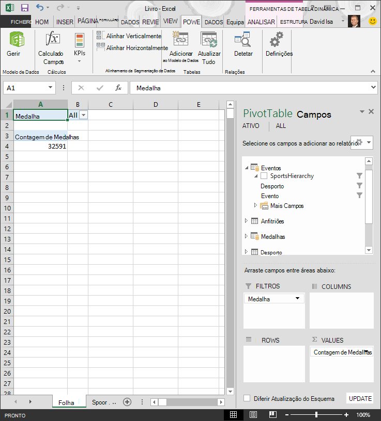
Task: Click filter icon beside Evento field
Action: coord(359,195)
